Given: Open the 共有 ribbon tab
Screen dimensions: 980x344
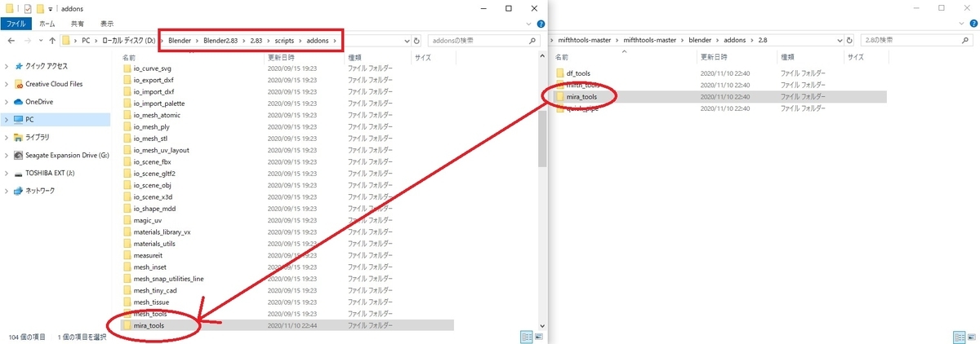Looking at the screenshot, I should (x=77, y=24).
